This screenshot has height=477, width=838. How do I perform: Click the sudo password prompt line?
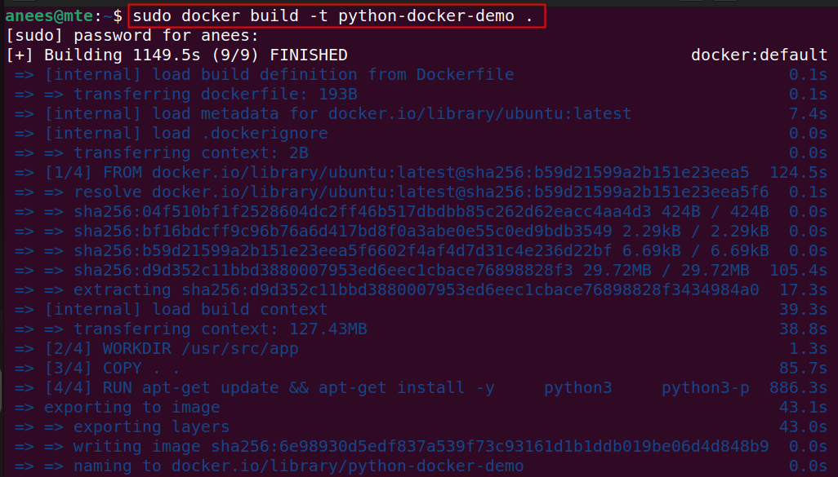[131, 36]
